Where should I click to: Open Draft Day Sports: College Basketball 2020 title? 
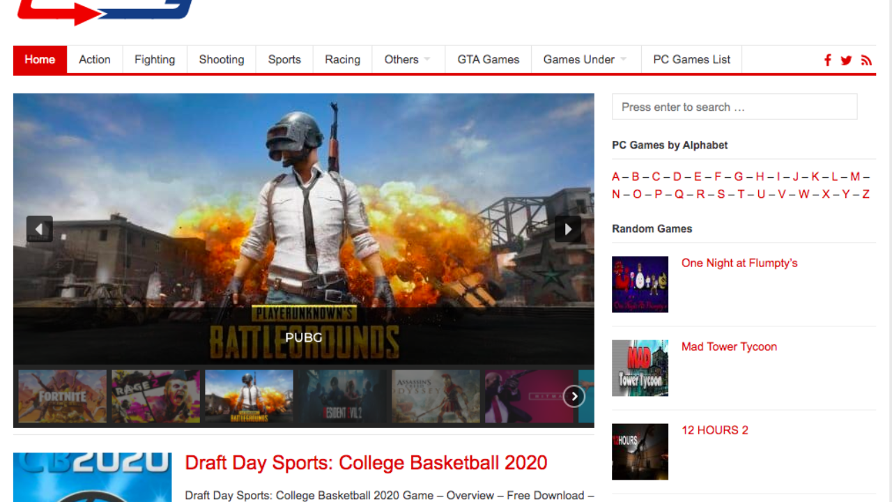pos(366,463)
